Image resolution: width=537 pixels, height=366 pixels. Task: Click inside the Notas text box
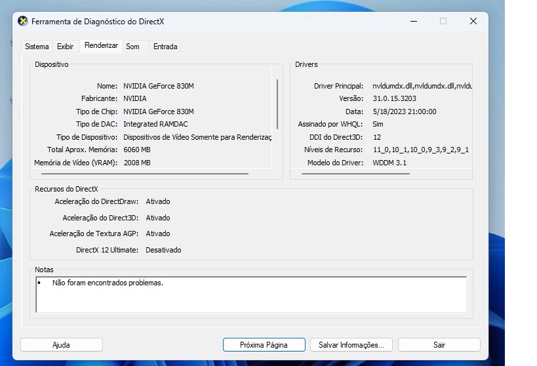pos(251,295)
